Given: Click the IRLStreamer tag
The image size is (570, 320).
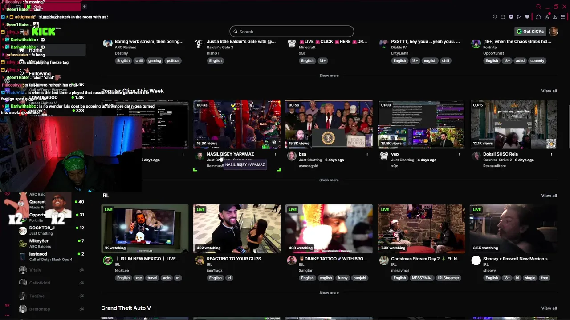Looking at the screenshot, I should pos(448,278).
